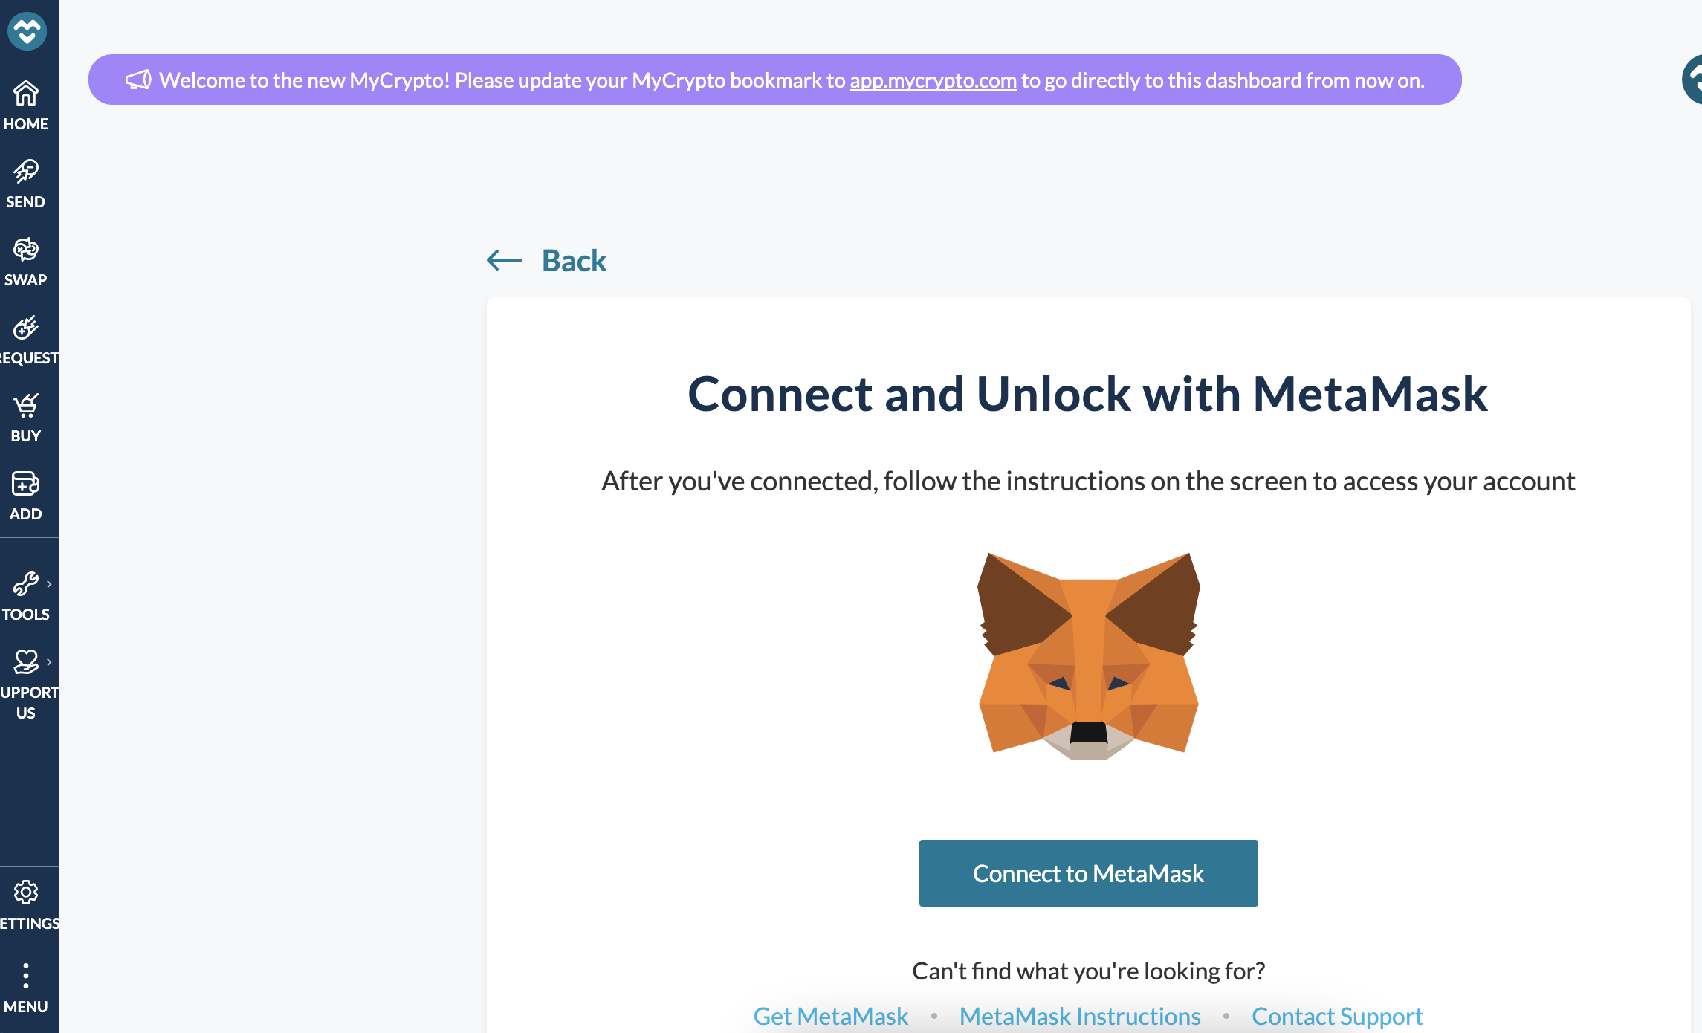1702x1033 pixels.
Task: Expand the Support Us submenu chevron
Action: click(x=49, y=662)
